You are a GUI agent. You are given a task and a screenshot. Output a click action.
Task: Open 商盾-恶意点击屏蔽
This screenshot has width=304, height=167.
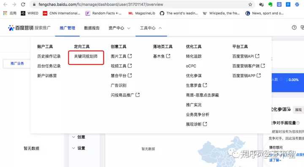pyautogui.click(x=202, y=95)
